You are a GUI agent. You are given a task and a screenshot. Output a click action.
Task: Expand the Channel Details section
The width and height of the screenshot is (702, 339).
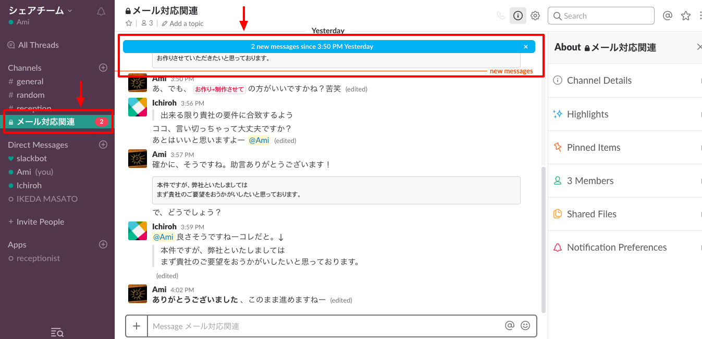pos(599,81)
